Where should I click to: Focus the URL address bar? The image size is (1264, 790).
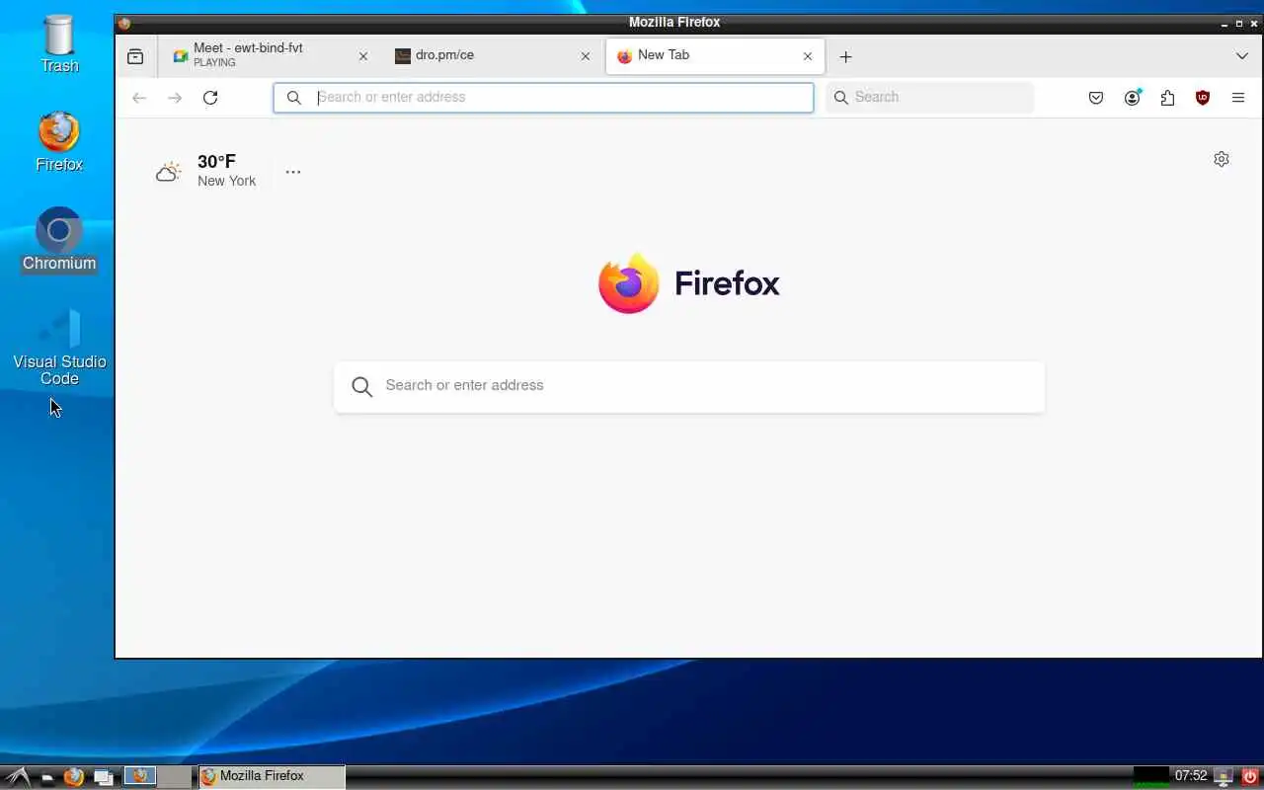(543, 97)
